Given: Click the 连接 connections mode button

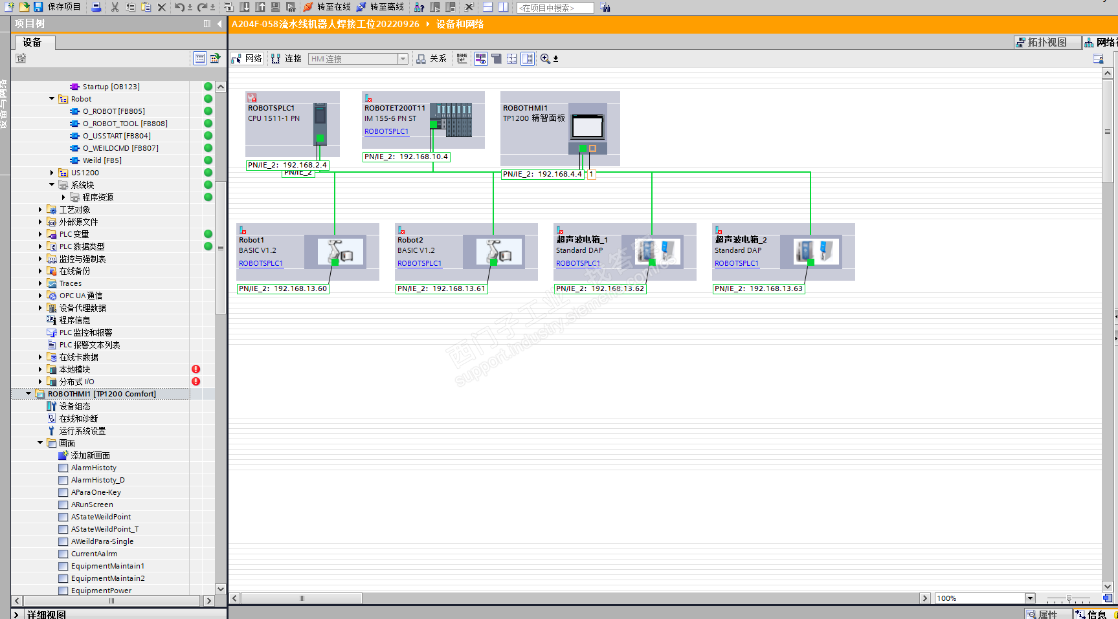Looking at the screenshot, I should click(286, 59).
